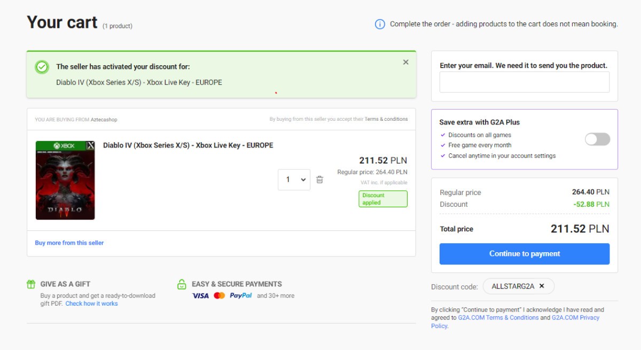This screenshot has height=350, width=641.
Task: Click the GIVE AS A GIFT heading
Action: point(65,284)
